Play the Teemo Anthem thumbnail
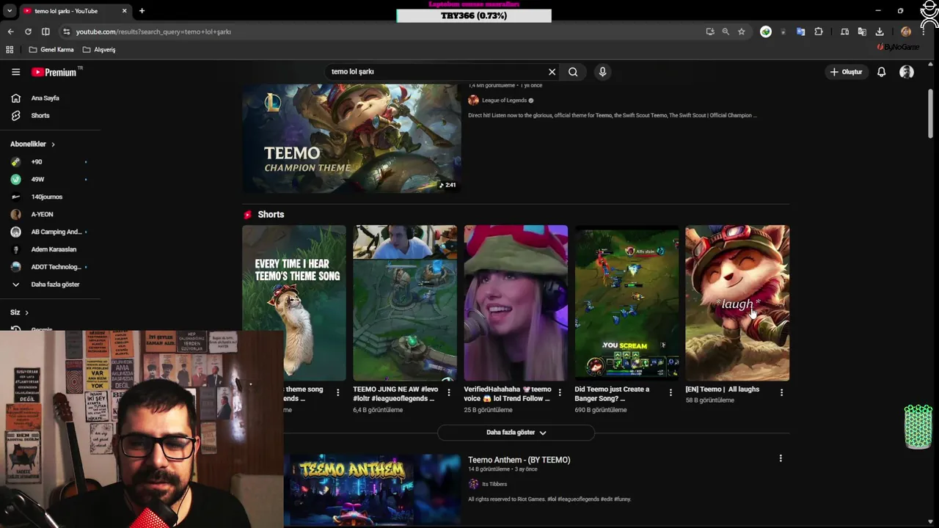This screenshot has height=528, width=939. [x=373, y=490]
